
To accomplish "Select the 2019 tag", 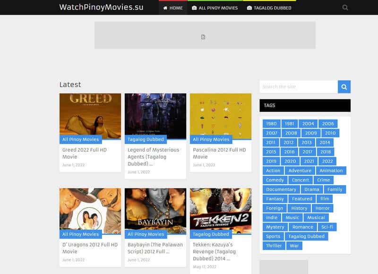I will pos(271,161).
